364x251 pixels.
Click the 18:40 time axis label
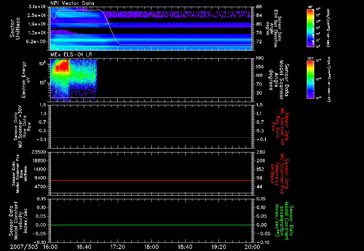tap(185, 247)
